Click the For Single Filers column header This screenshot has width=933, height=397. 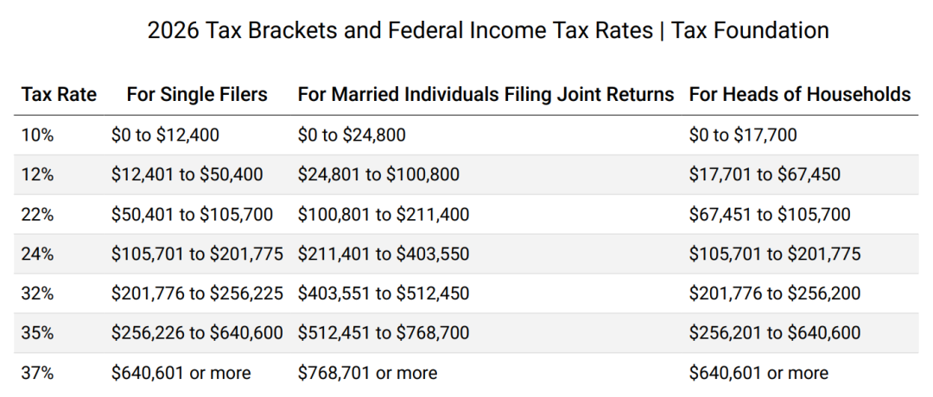click(197, 94)
